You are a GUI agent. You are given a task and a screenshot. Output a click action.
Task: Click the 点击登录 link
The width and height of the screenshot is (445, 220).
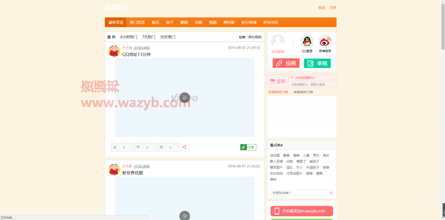click(278, 51)
